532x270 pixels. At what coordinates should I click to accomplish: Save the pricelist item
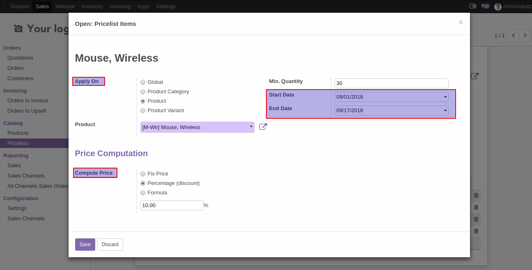coord(85,245)
